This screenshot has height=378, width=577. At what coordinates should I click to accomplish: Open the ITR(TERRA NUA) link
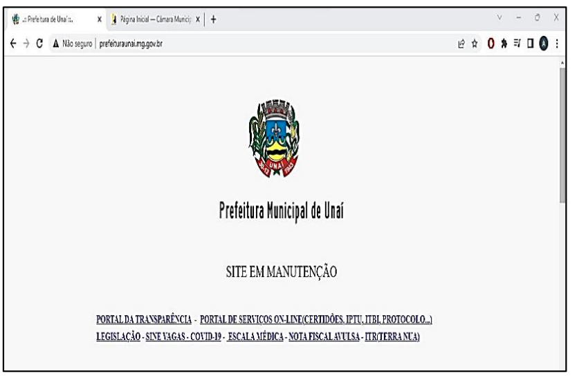(x=392, y=337)
